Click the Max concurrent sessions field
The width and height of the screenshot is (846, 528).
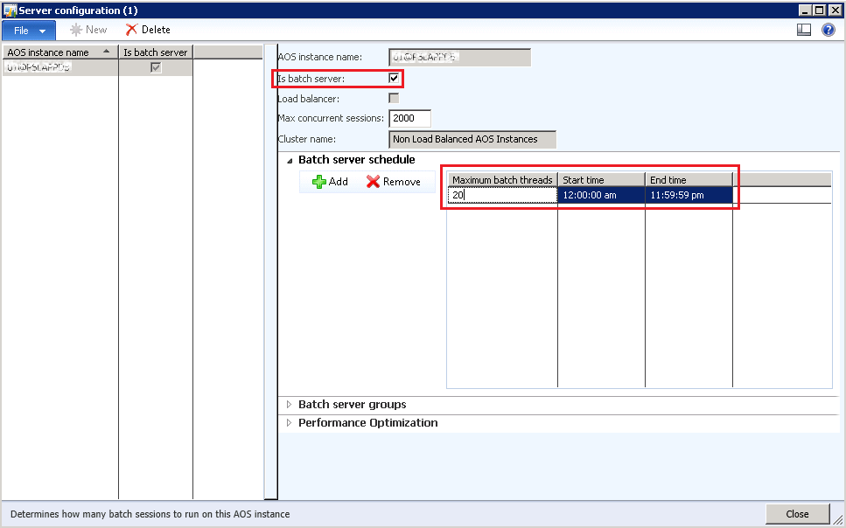click(x=409, y=118)
